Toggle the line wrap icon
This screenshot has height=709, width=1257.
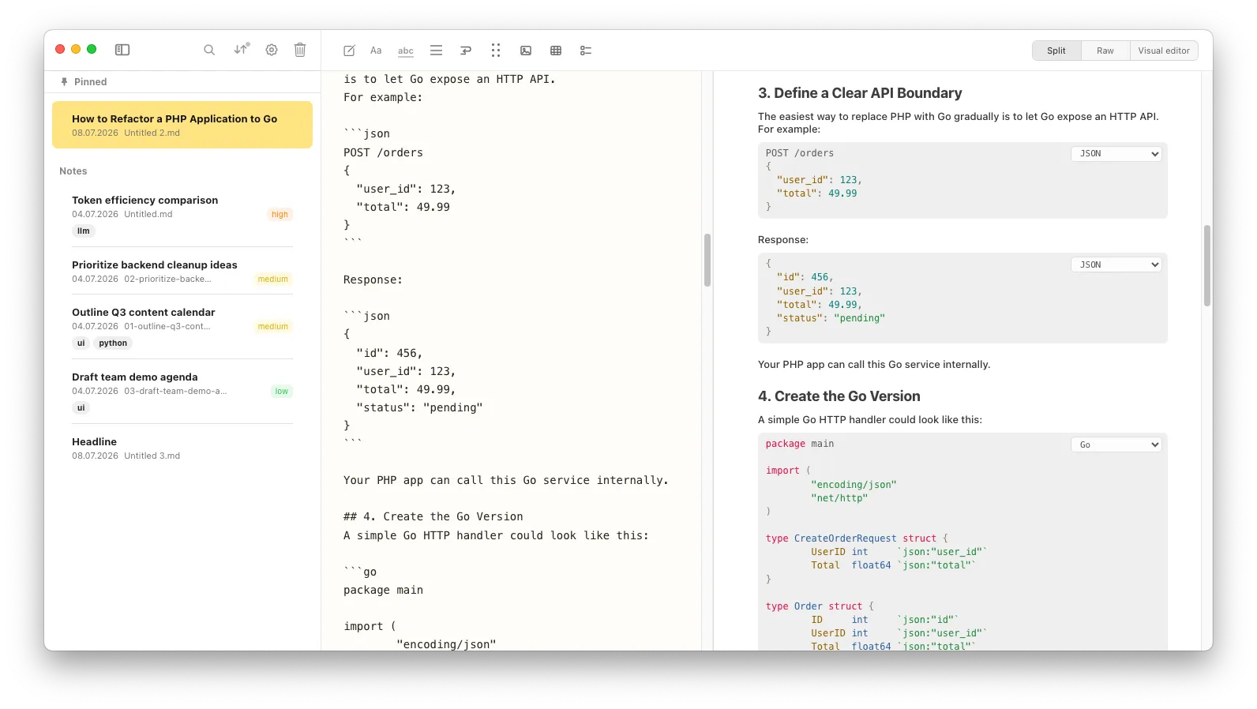[x=466, y=51]
